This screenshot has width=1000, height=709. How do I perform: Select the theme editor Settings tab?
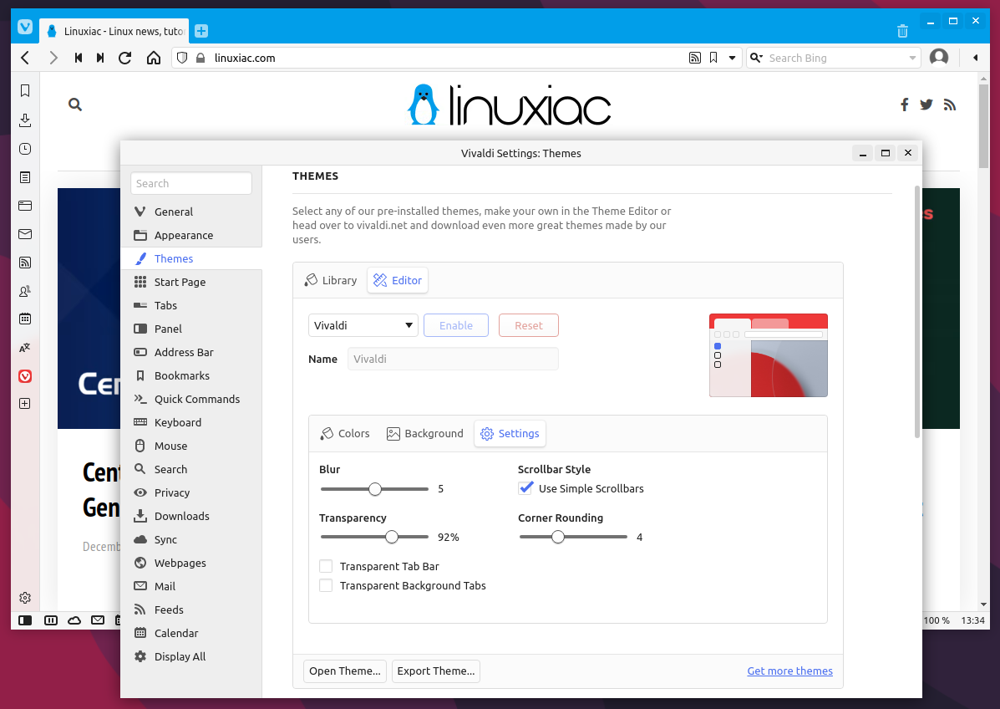[510, 433]
